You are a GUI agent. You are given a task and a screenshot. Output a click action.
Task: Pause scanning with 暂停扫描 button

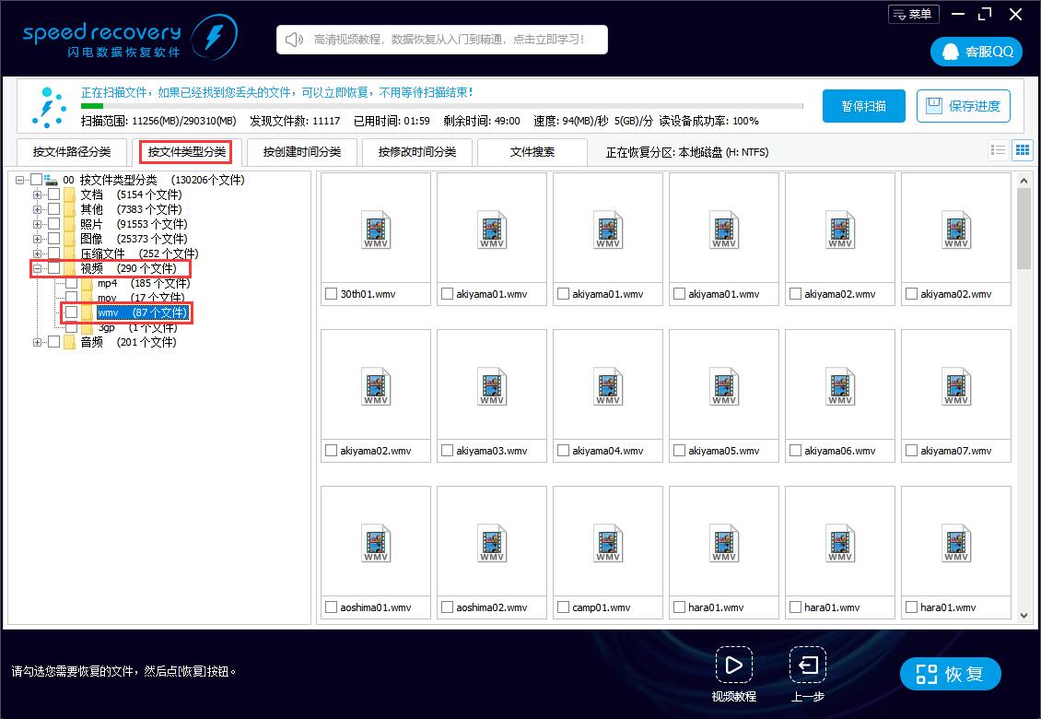click(864, 106)
